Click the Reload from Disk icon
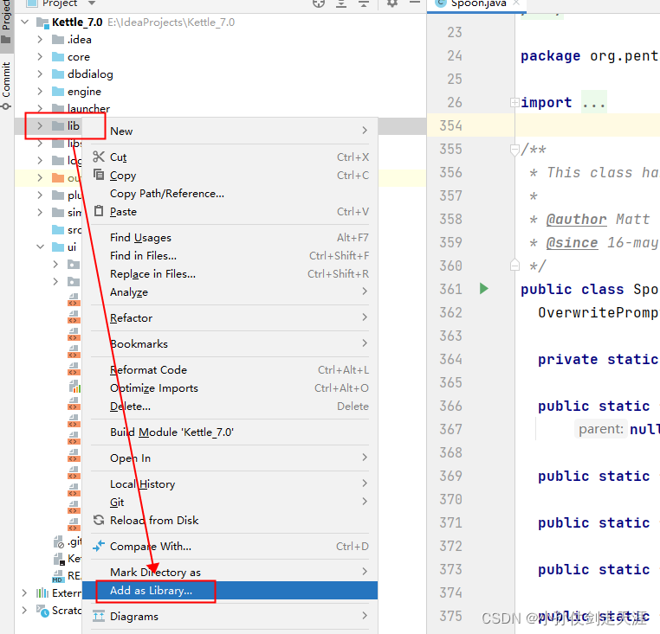 [x=99, y=520]
